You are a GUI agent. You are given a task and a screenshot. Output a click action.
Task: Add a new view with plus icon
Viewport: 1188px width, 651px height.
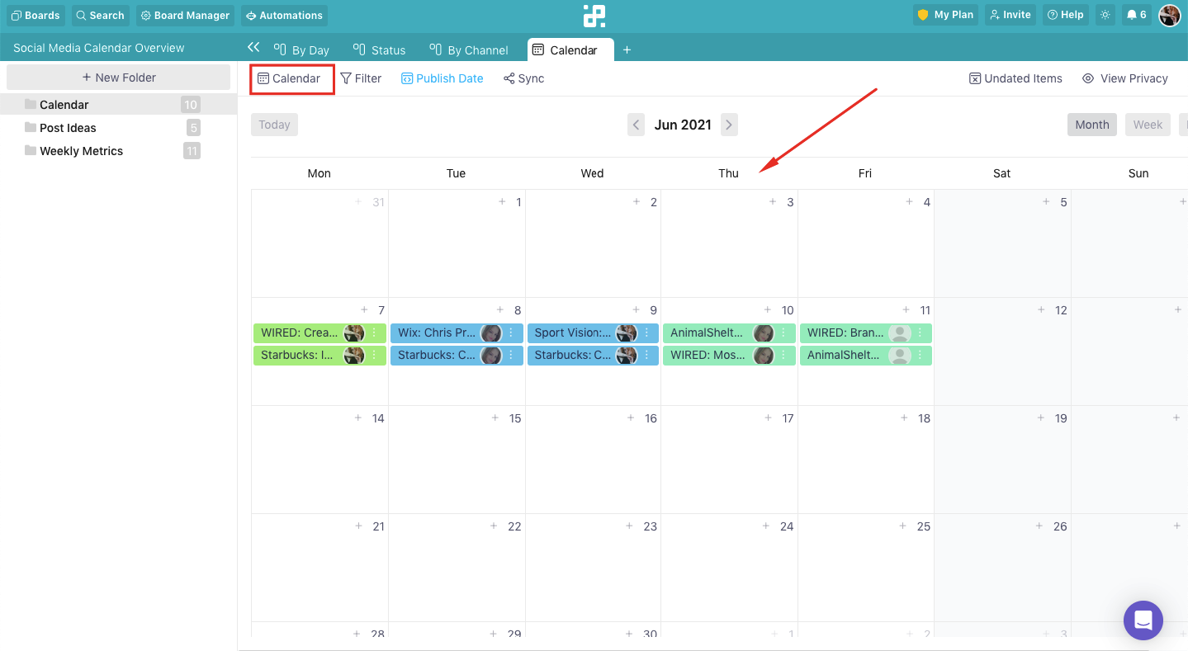(x=627, y=50)
